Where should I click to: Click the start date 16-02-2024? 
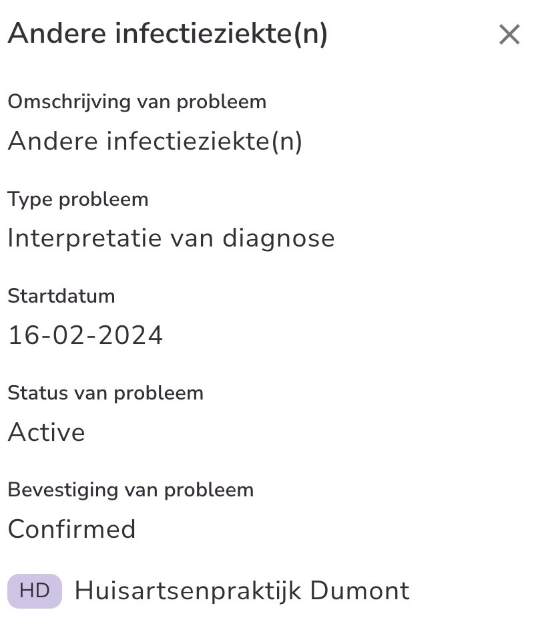(85, 335)
